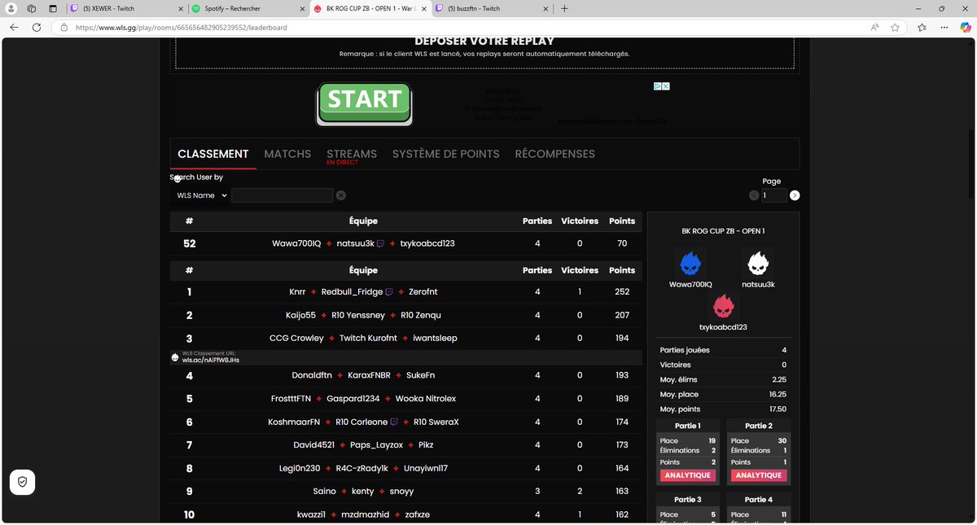Click natsuu3k white flame avatar
The image size is (977, 525).
(759, 264)
